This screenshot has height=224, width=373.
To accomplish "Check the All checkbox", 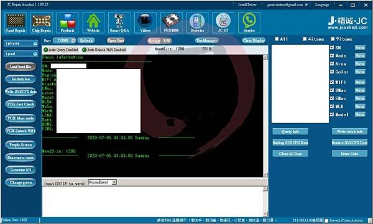I will click(277, 39).
